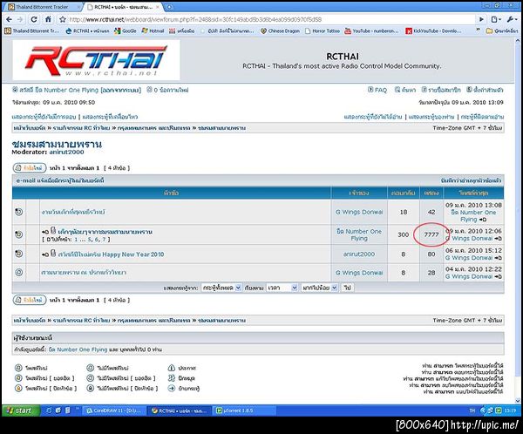Click the upper new topic button
523x434 pixels.
click(30, 168)
